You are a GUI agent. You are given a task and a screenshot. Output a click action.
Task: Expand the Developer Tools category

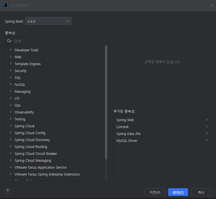(x=11, y=50)
